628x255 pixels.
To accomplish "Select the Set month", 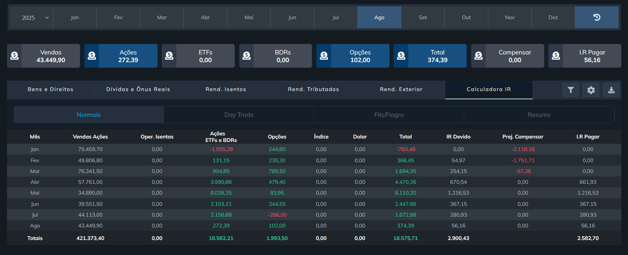I will [423, 17].
